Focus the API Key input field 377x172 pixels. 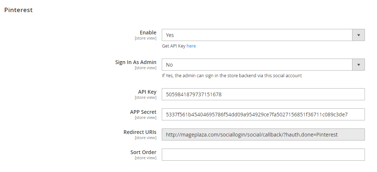[263, 94]
